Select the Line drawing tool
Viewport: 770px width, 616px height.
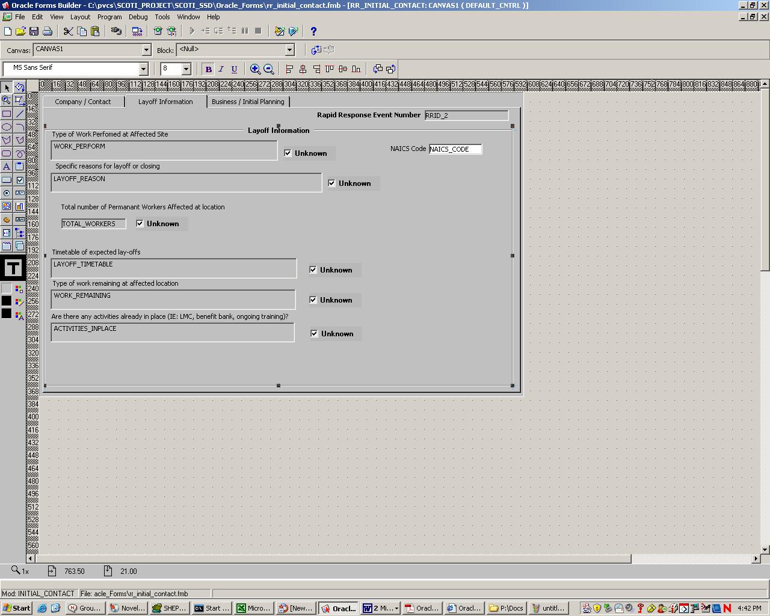pyautogui.click(x=19, y=114)
